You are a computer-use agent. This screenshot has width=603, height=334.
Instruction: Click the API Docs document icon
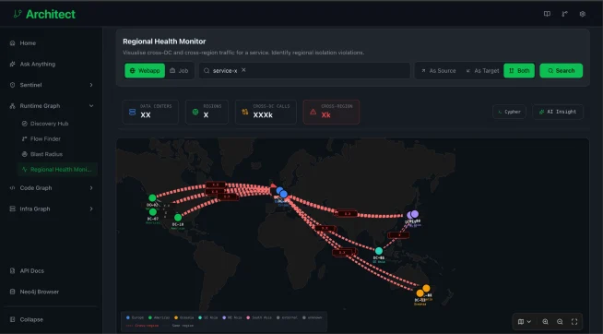tap(12, 271)
